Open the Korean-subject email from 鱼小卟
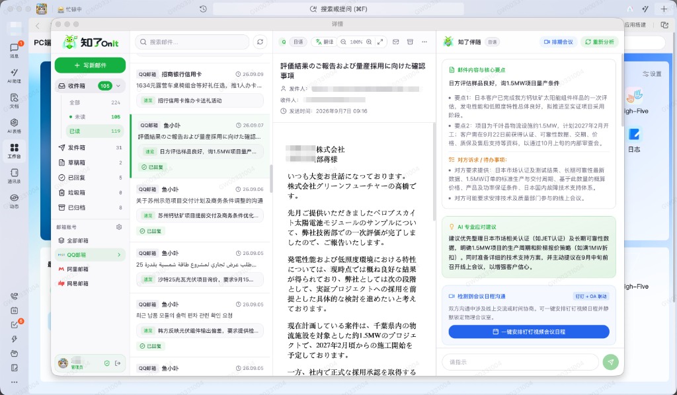 click(x=200, y=325)
